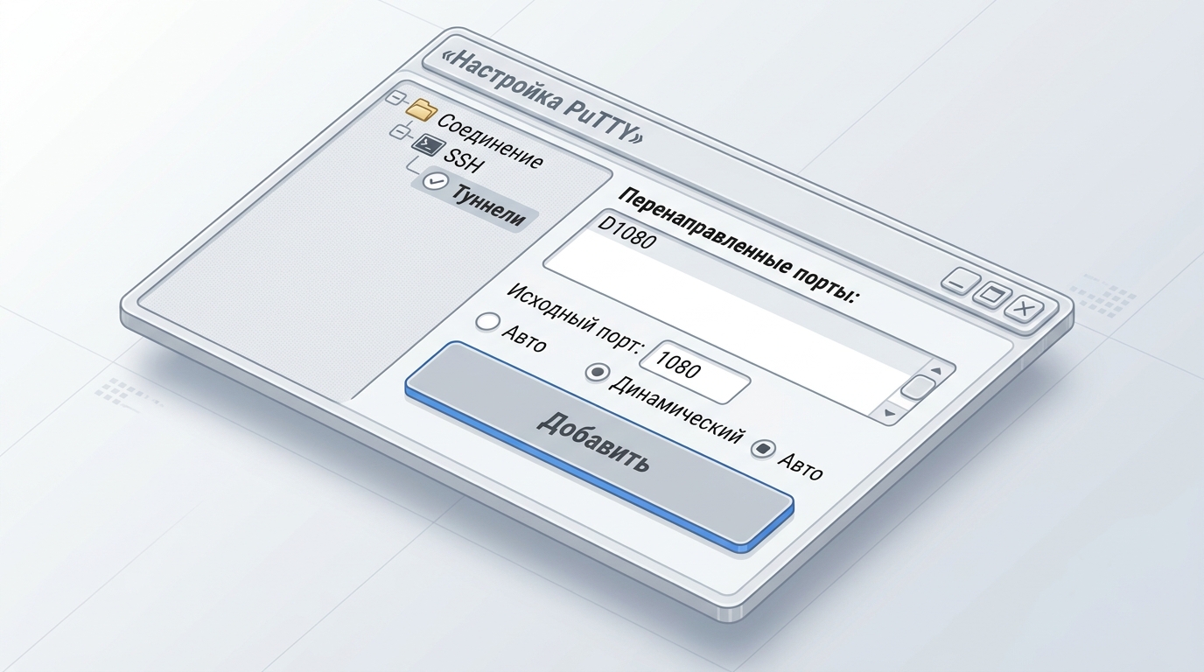Click the Добавить button
Image resolution: width=1204 pixels, height=672 pixels.
coord(599,445)
